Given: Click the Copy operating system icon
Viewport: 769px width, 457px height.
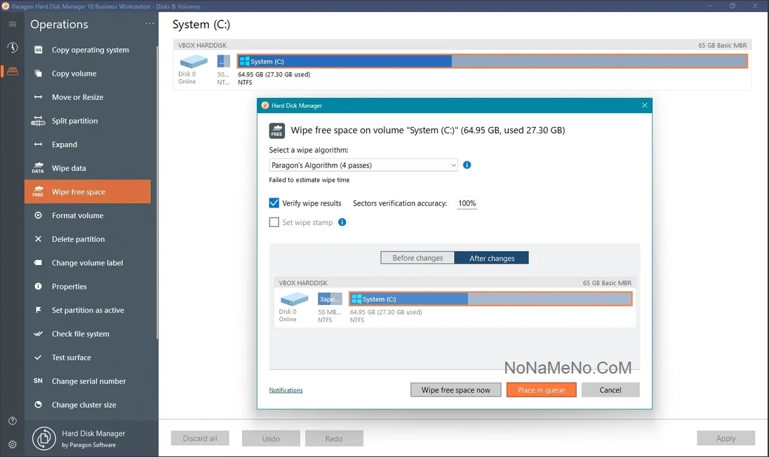Looking at the screenshot, I should click(39, 50).
